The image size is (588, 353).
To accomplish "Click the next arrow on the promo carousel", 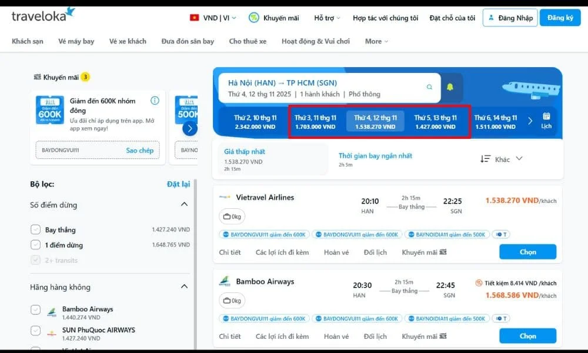I will click(189, 128).
